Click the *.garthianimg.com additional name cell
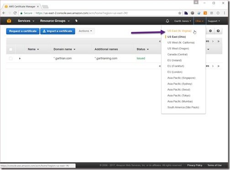 click(106, 58)
